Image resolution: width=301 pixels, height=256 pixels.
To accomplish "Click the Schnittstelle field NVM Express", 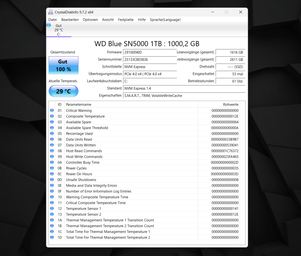I will pyautogui.click(x=150, y=67).
